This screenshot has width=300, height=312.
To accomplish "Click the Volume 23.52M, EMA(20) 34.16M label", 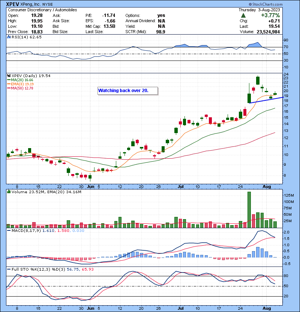I will coord(46,192).
